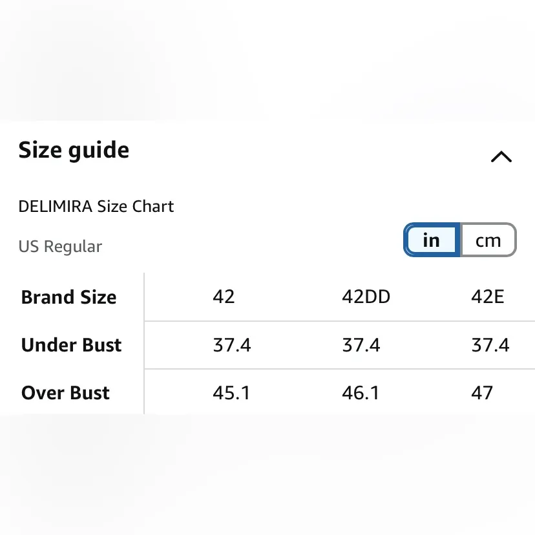Collapse the Size guide section chevron
Image resolution: width=535 pixels, height=535 pixels.
click(x=501, y=156)
